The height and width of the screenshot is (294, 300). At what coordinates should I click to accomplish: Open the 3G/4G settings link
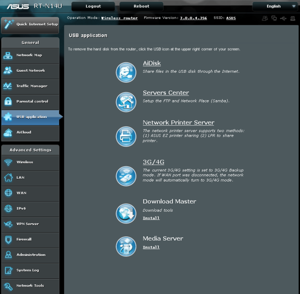[154, 162]
